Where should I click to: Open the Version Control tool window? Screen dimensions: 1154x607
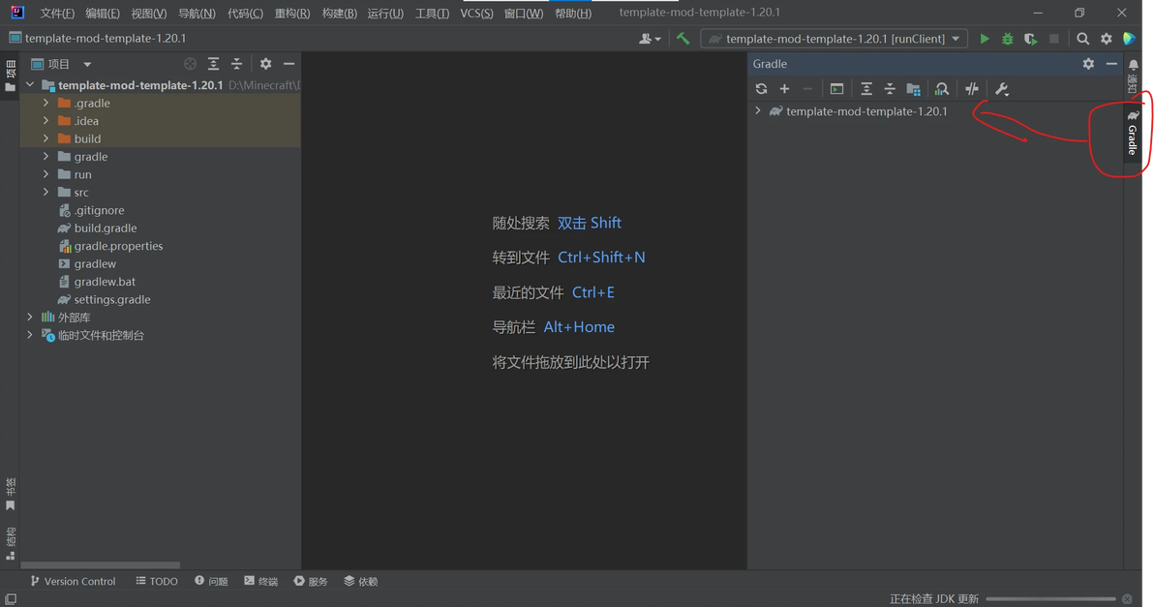(73, 581)
